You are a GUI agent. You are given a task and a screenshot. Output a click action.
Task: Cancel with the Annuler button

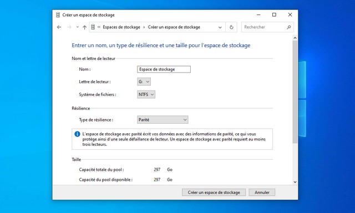point(262,192)
